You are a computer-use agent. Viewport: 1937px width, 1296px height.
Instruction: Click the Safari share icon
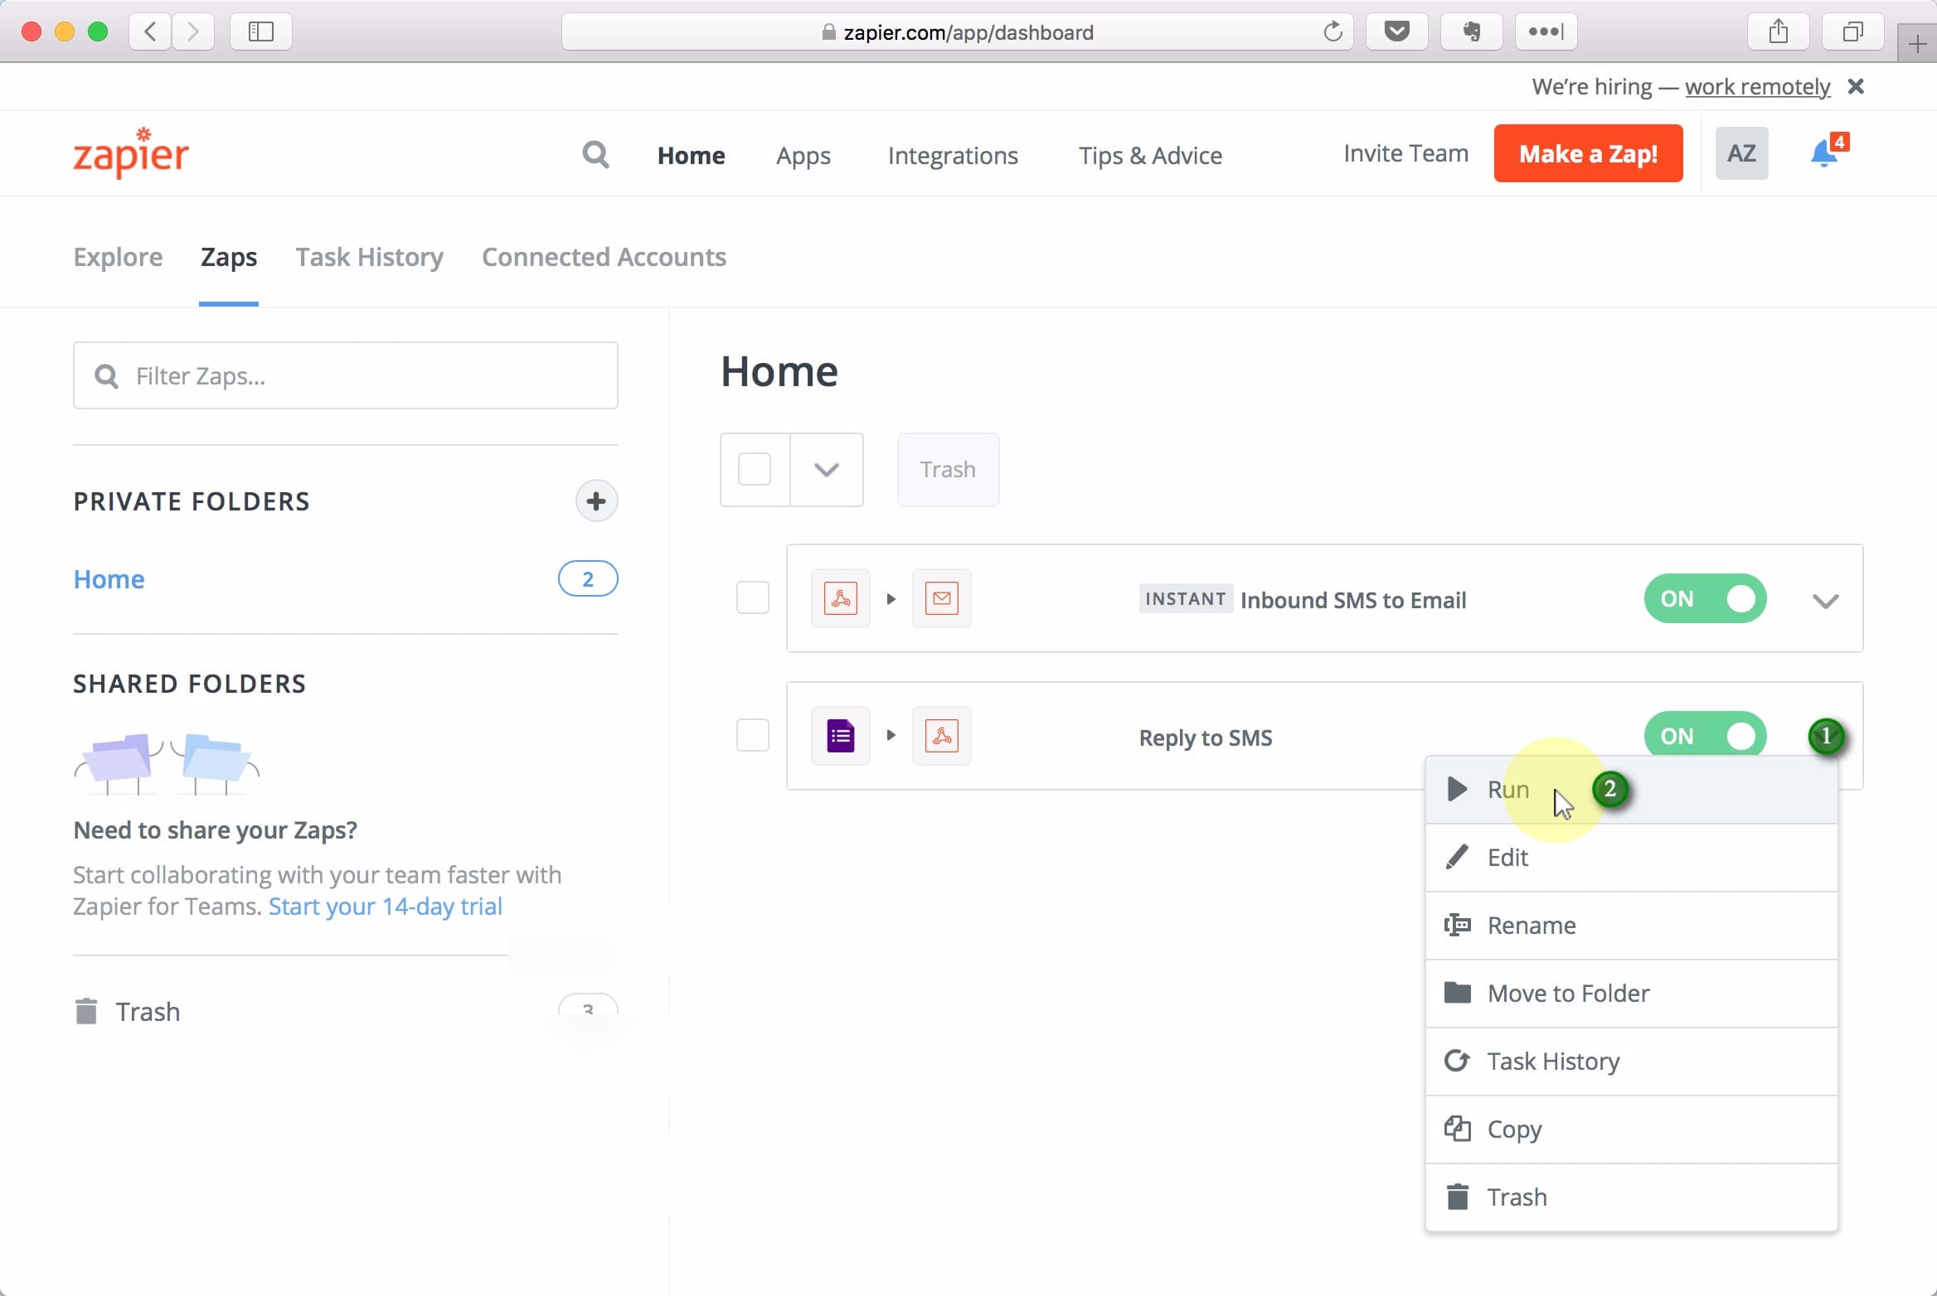pyautogui.click(x=1778, y=31)
